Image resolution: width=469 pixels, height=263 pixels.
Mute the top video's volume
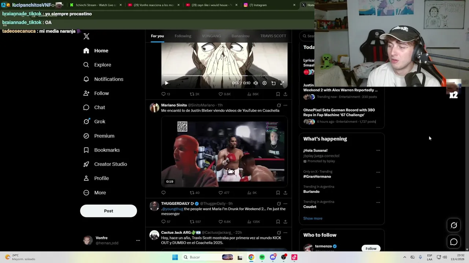point(256,83)
